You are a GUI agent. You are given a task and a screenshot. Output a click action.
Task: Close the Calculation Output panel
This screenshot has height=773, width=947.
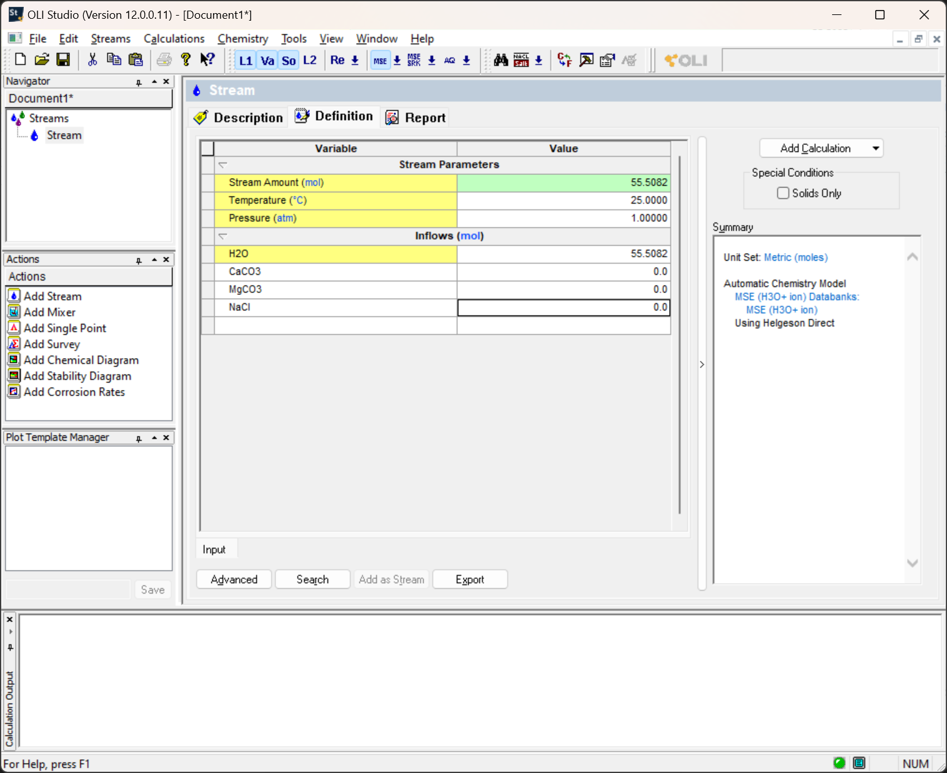(x=10, y=619)
